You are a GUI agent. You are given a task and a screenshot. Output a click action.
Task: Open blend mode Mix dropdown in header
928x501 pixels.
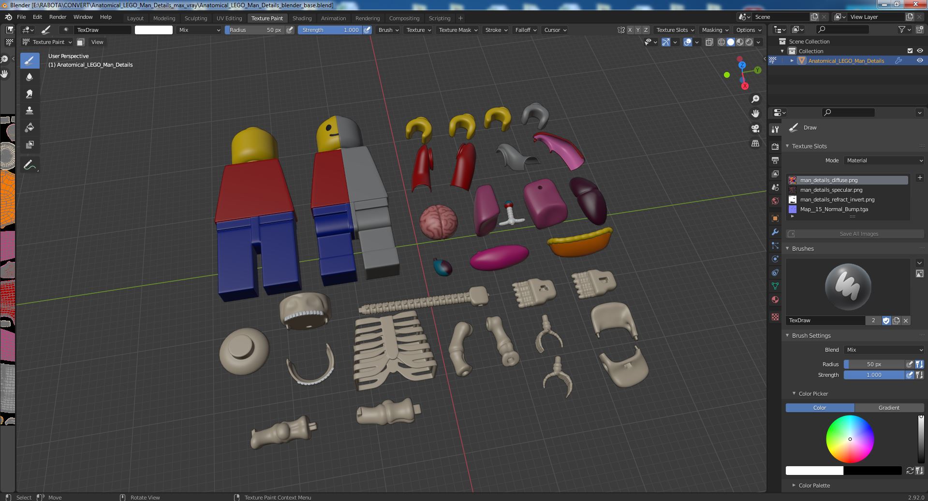(199, 30)
